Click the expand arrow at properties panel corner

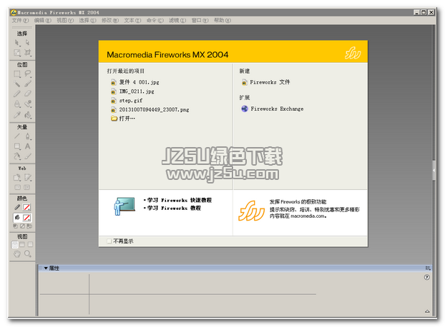(427, 311)
